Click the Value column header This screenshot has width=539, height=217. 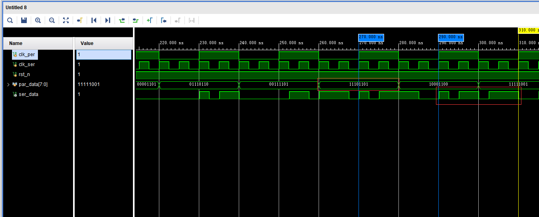[x=104, y=43]
